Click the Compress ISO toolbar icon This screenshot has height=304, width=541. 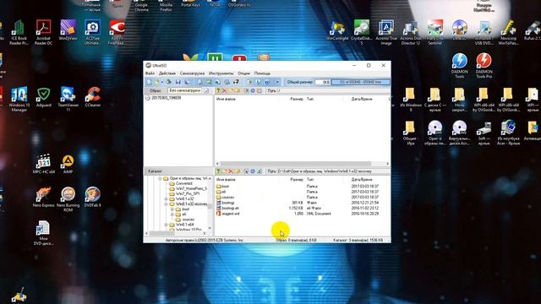(x=209, y=82)
